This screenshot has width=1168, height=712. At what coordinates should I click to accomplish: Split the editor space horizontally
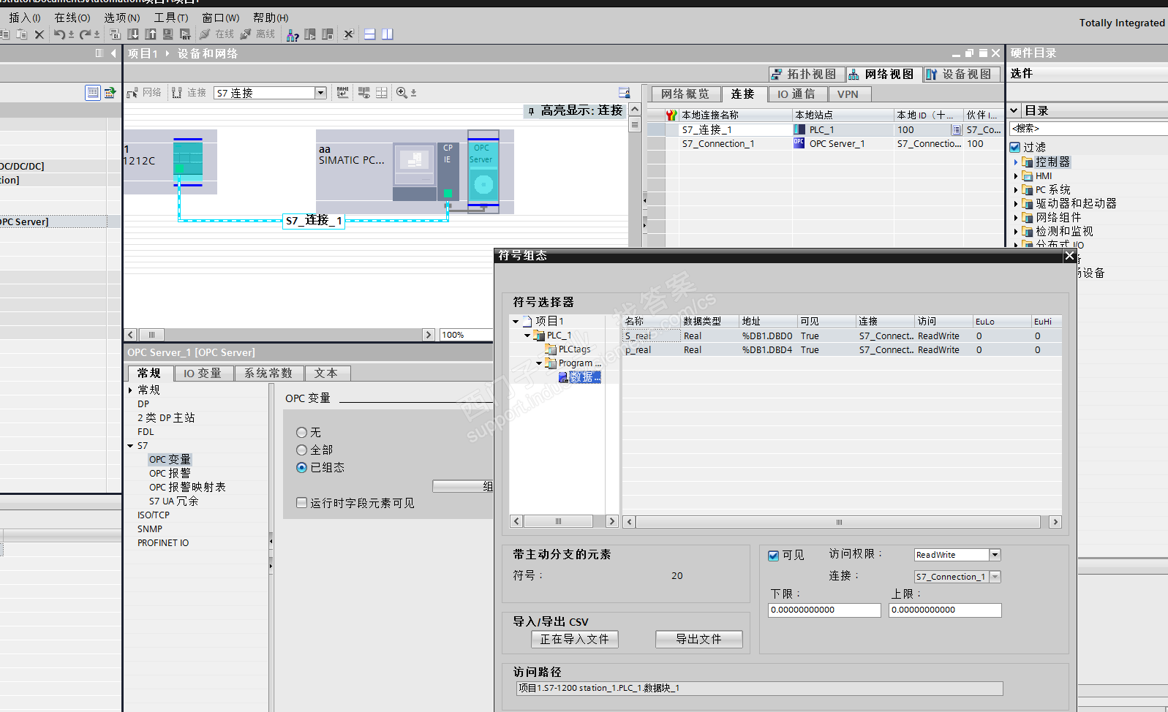tap(370, 34)
